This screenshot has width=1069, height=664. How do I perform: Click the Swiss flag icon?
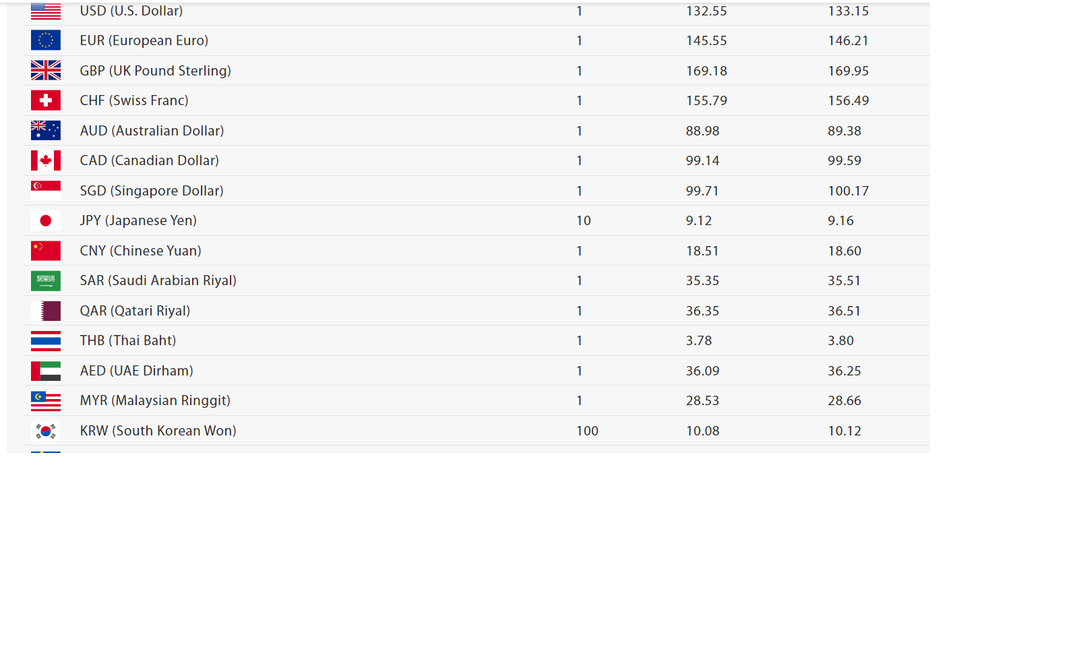(46, 100)
